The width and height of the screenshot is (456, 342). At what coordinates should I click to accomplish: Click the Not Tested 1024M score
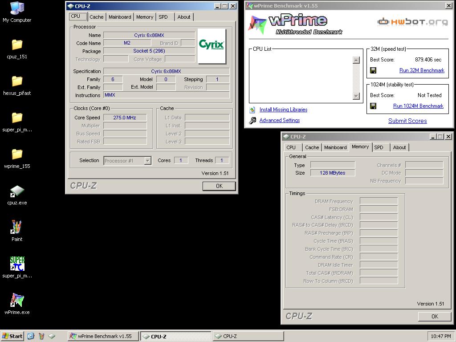pyautogui.click(x=430, y=95)
